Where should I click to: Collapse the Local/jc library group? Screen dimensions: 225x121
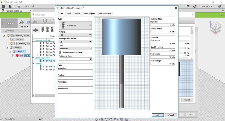[x=33, y=63]
